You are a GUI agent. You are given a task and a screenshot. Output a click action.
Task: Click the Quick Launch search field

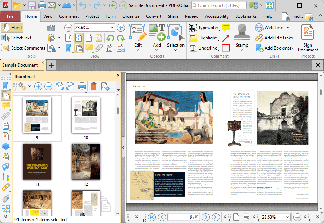219,5
